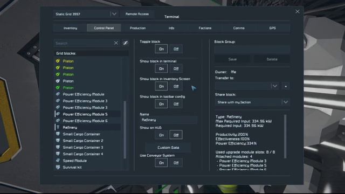
Task: Disable Show block in toolbar config
Action: coord(176,104)
